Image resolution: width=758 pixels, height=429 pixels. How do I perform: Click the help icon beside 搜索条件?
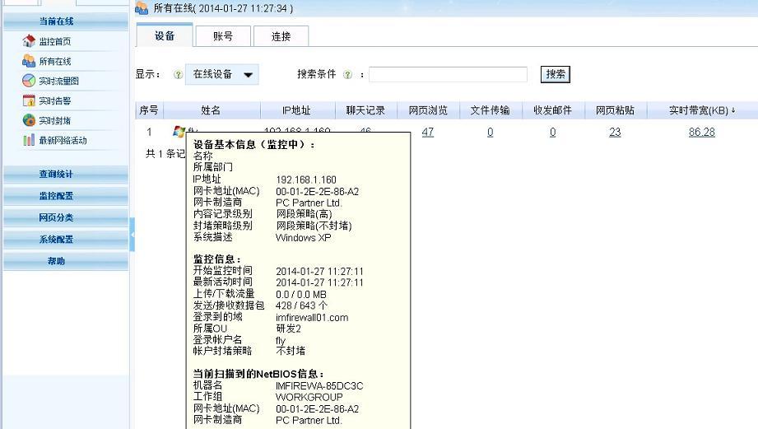click(348, 74)
